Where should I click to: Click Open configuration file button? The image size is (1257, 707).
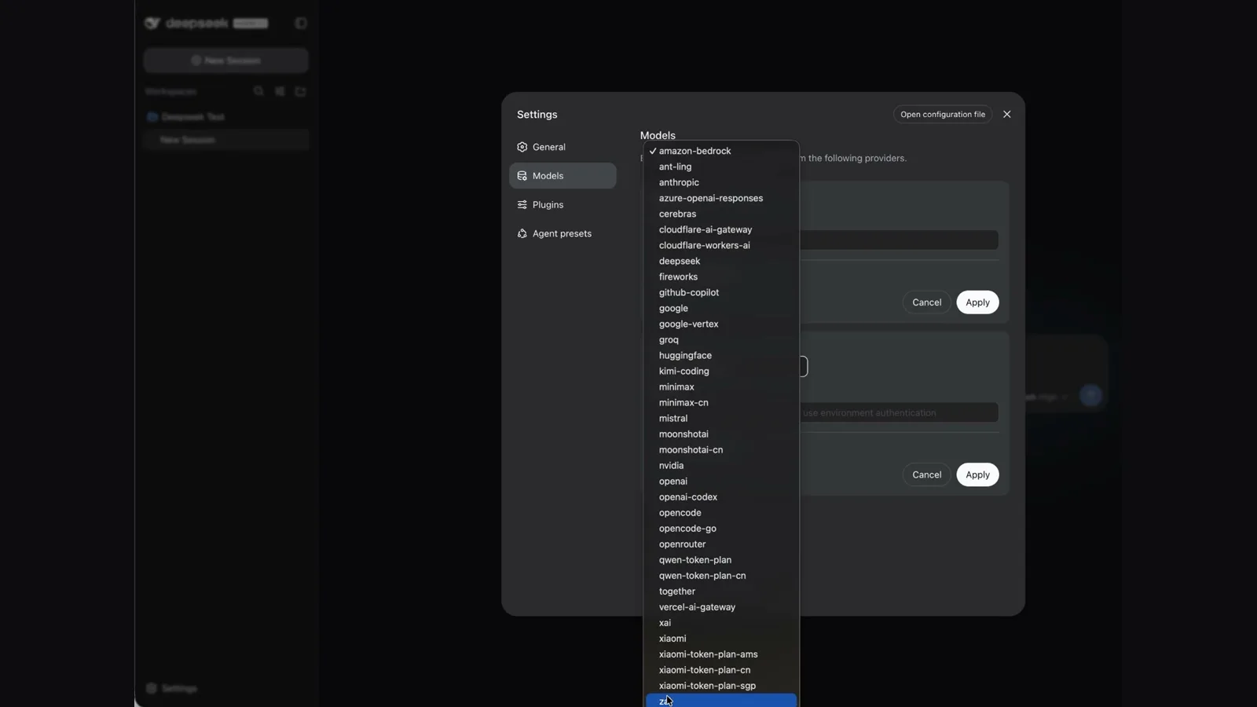pos(943,115)
